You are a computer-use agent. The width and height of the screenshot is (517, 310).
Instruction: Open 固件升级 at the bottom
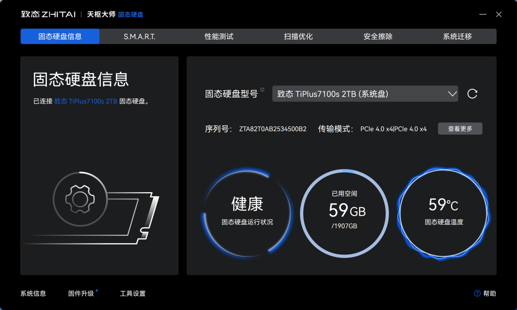point(81,294)
